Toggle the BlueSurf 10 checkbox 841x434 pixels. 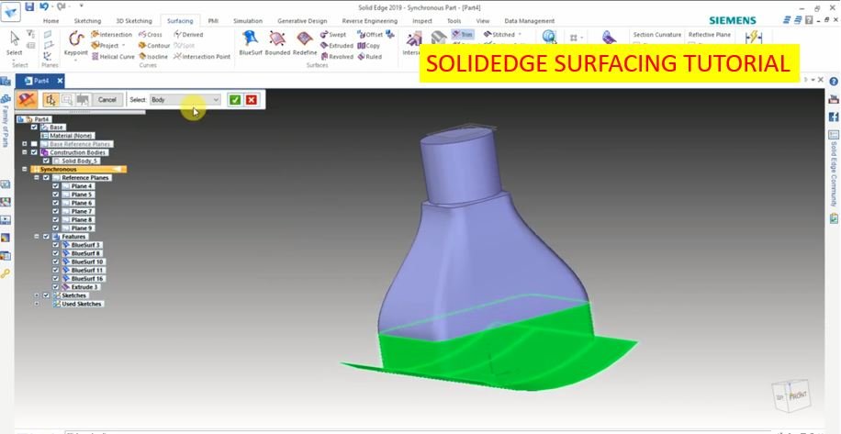pyautogui.click(x=56, y=262)
